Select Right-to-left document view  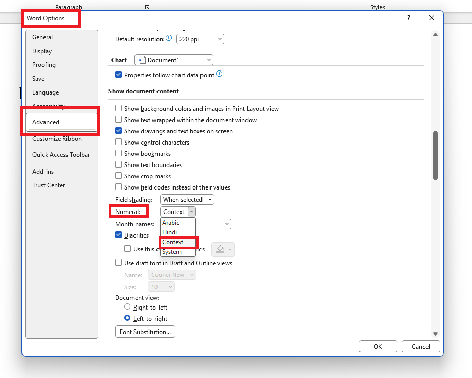click(127, 307)
